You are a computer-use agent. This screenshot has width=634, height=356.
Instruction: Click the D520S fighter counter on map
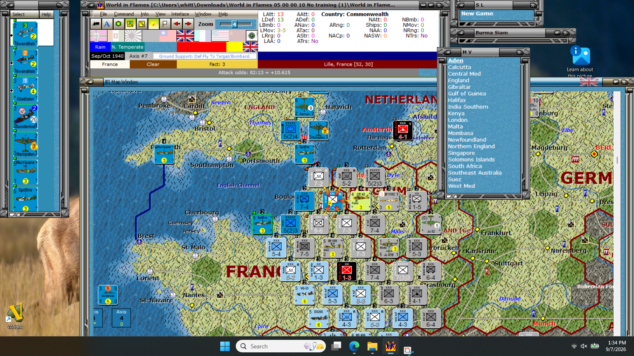pos(318,318)
